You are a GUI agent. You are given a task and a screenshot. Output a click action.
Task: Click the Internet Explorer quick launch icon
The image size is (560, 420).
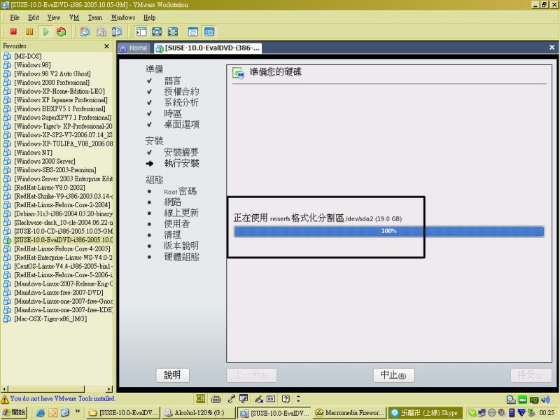click(x=41, y=412)
